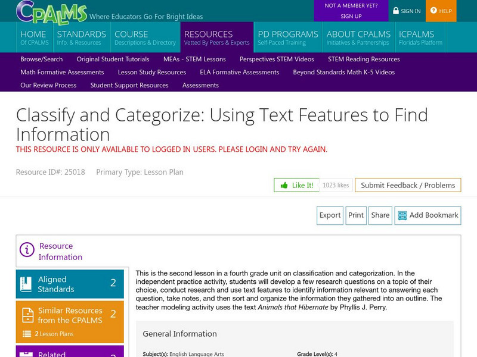Viewport: 477px width, 357px height.
Task: Open the Standards navigation menu
Action: pyautogui.click(x=81, y=37)
